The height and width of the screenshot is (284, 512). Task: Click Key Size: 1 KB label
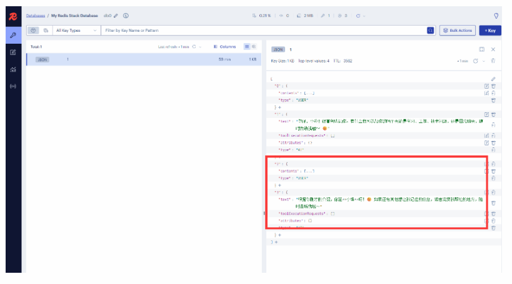tap(283, 61)
